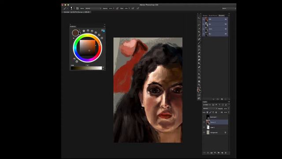
Task: Toggle Quick Mask mode in toolbar
Action: (199, 95)
